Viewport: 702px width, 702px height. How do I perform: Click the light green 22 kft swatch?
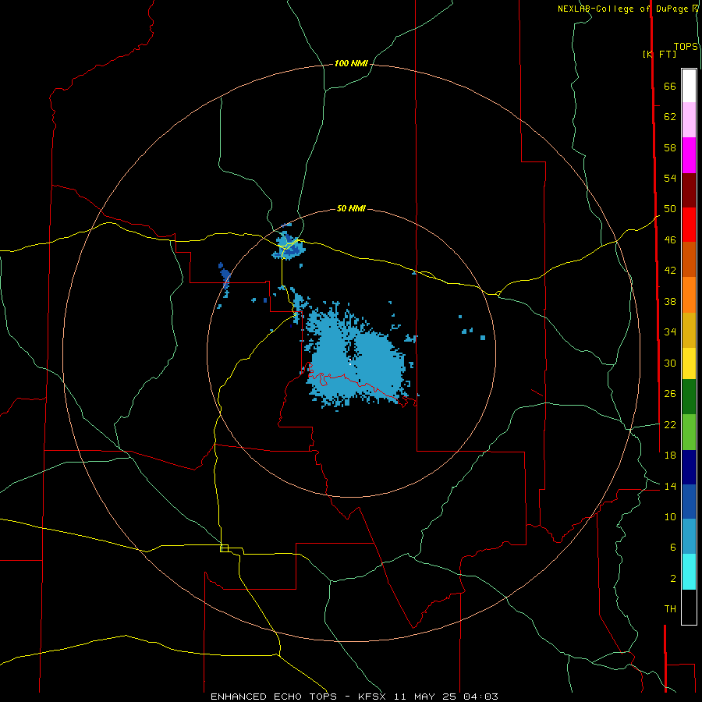[689, 432]
